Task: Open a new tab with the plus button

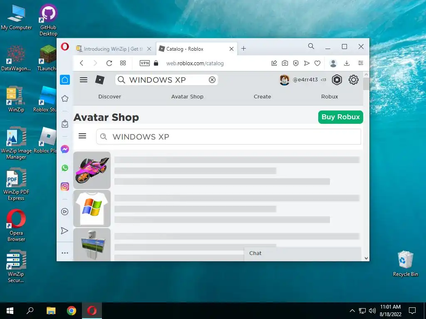Action: pyautogui.click(x=244, y=49)
